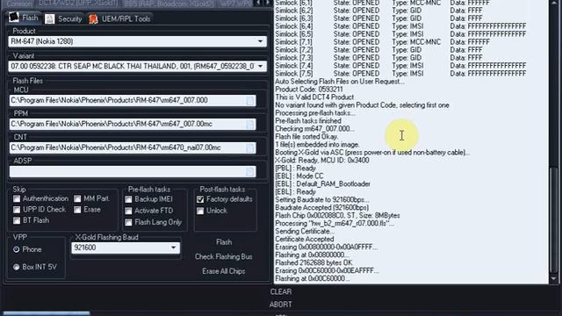Image resolution: width=562 pixels, height=316 pixels.
Task: Click Erase All Chips
Action: (224, 271)
